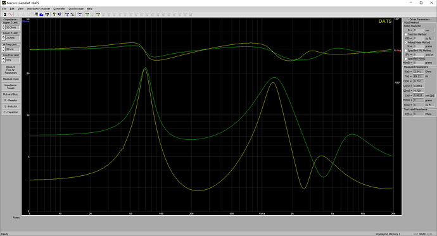Open the mm unit dropdown for piston diameter
Viewport: 437px width, 236px height.
429,30
